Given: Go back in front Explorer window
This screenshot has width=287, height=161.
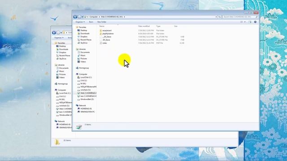Looking at the screenshot, I should (75, 17).
